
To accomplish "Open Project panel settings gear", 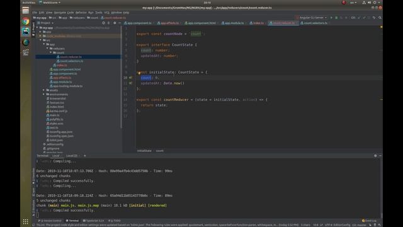I will pyautogui.click(x=115, y=23).
